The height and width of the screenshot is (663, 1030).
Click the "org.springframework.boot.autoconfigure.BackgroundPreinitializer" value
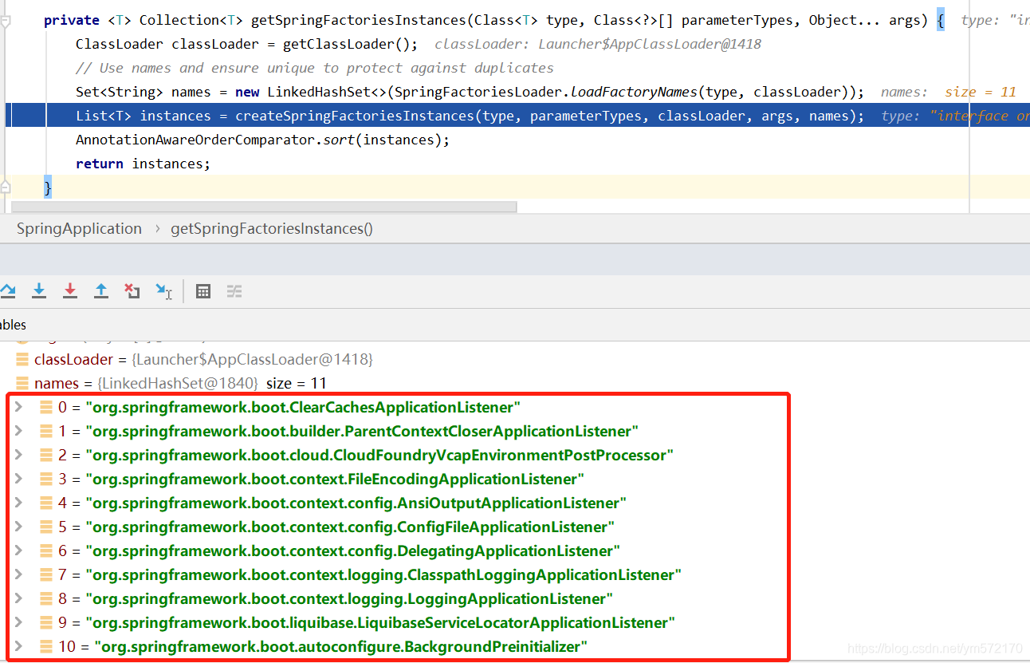click(340, 647)
